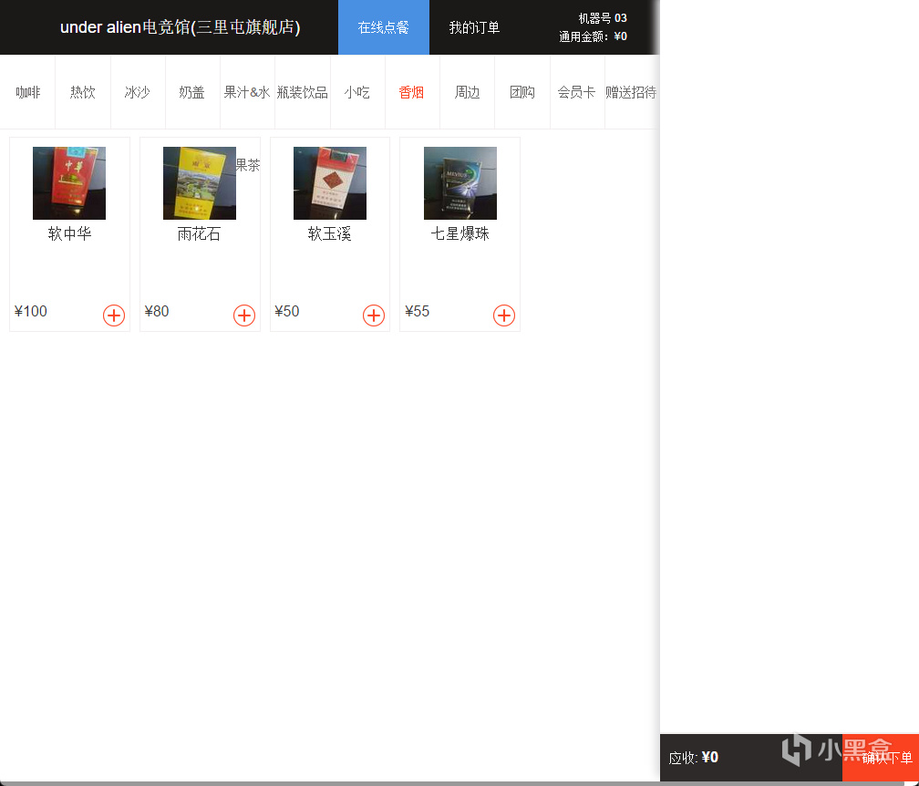This screenshot has height=786, width=919.
Task: Click the stray 果茶 label
Action: (x=248, y=165)
